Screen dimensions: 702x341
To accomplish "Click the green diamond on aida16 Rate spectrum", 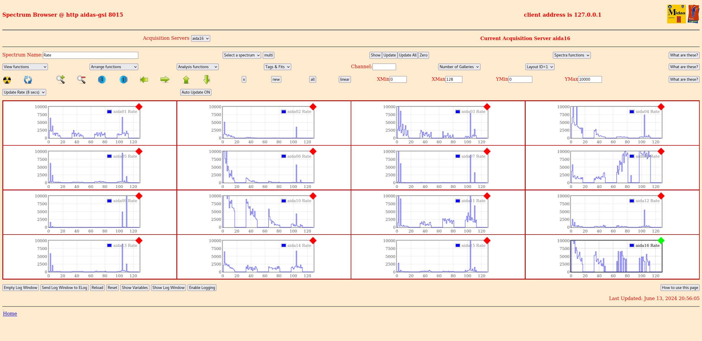I will (661, 240).
